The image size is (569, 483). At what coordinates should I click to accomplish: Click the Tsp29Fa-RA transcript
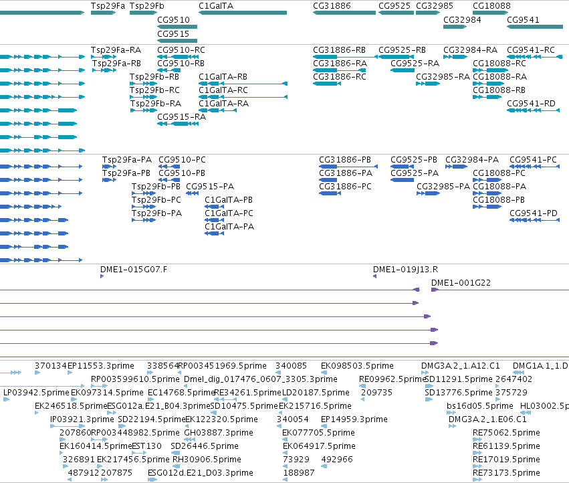tap(104, 57)
